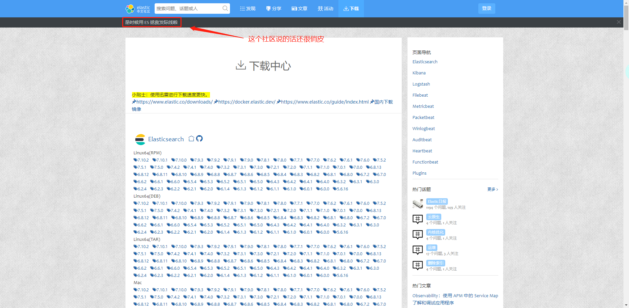Image resolution: width=629 pixels, height=308 pixels.
Task: Open the 文章 menu
Action: [299, 9]
